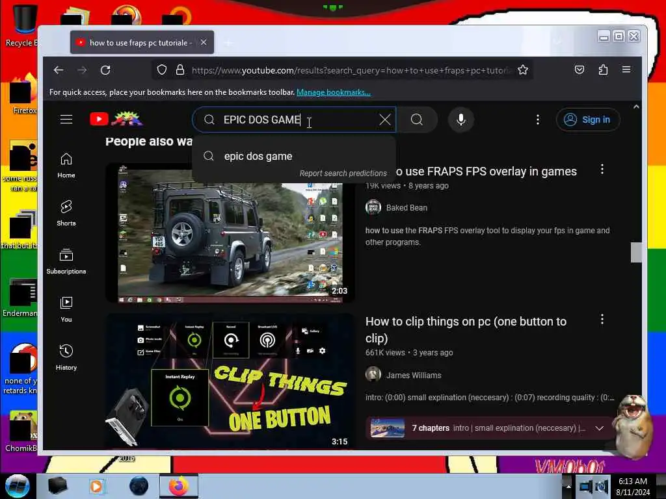Screen dimensions: 666x499
Task: Open Baked Bean channel avatar
Action: click(x=373, y=207)
